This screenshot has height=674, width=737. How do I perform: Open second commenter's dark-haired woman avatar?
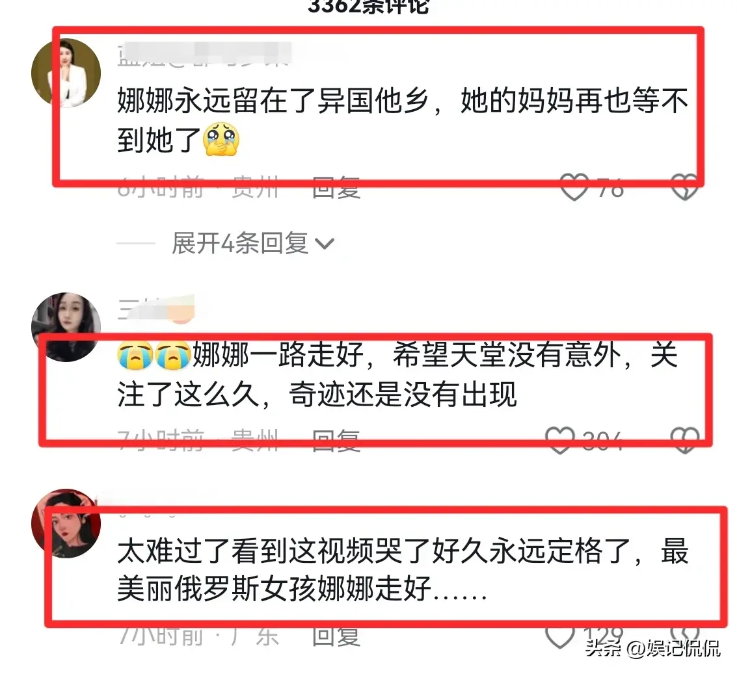pos(66,328)
